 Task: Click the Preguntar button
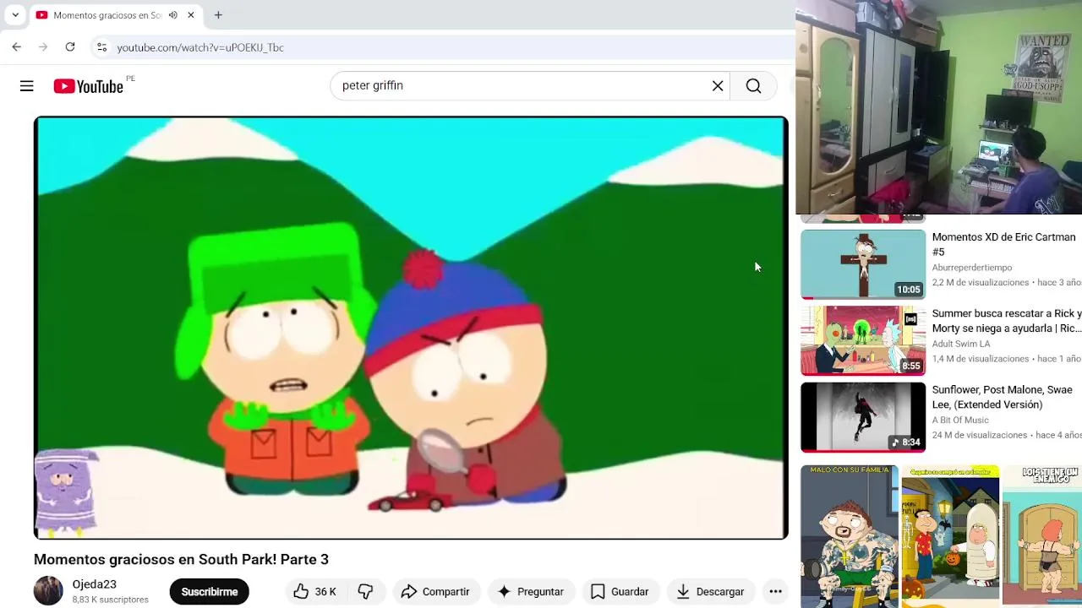pos(531,592)
